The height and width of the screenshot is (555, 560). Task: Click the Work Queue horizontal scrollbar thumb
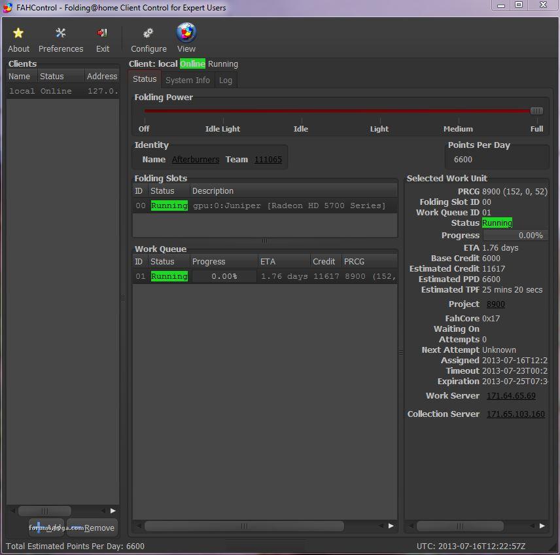tap(244, 526)
